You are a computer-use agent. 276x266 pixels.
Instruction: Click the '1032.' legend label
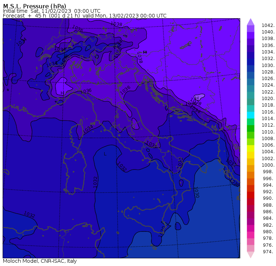pos(268,59)
